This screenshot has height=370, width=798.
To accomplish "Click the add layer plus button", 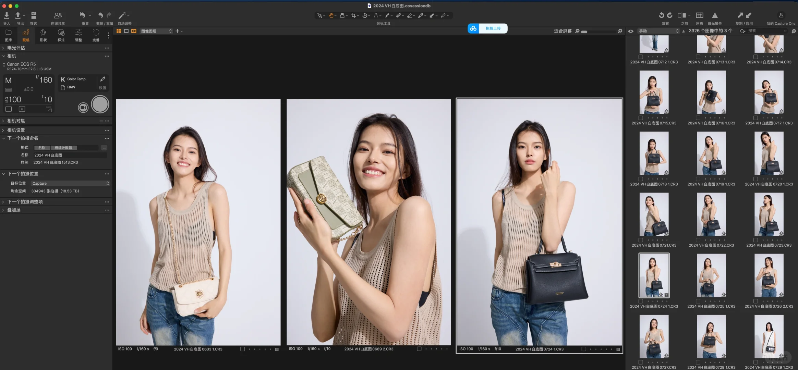I will tap(178, 31).
